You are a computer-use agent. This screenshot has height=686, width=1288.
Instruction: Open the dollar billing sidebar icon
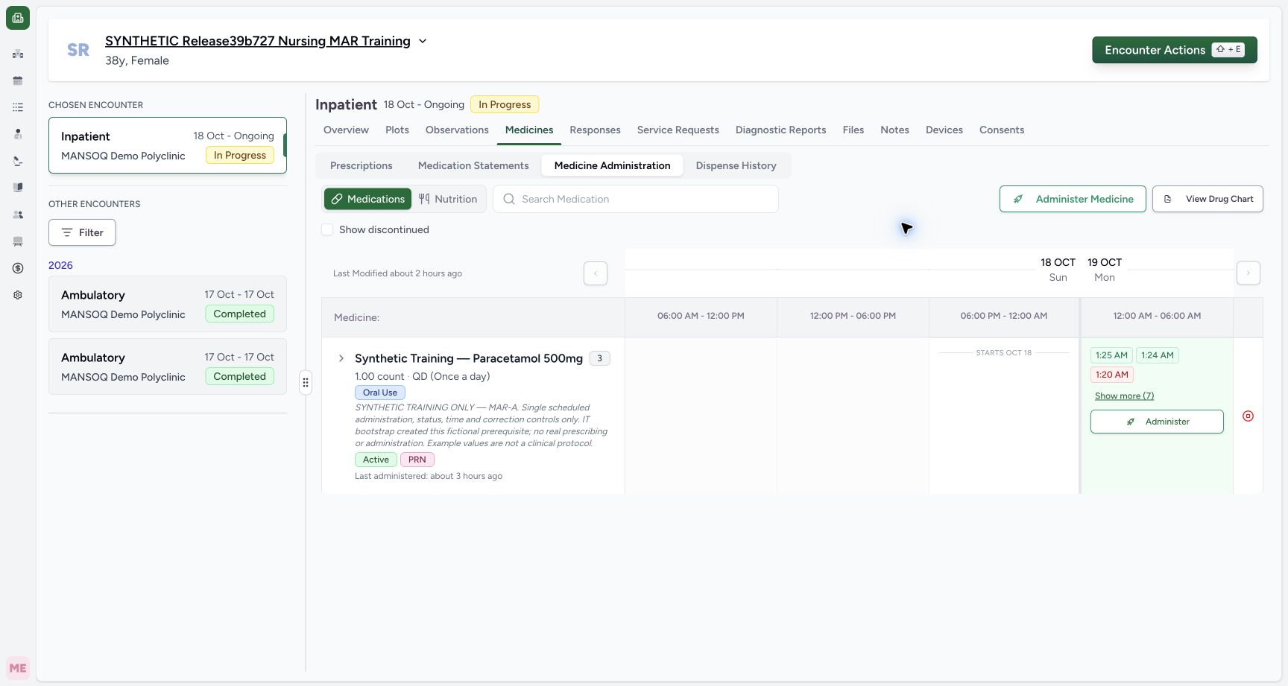click(18, 268)
